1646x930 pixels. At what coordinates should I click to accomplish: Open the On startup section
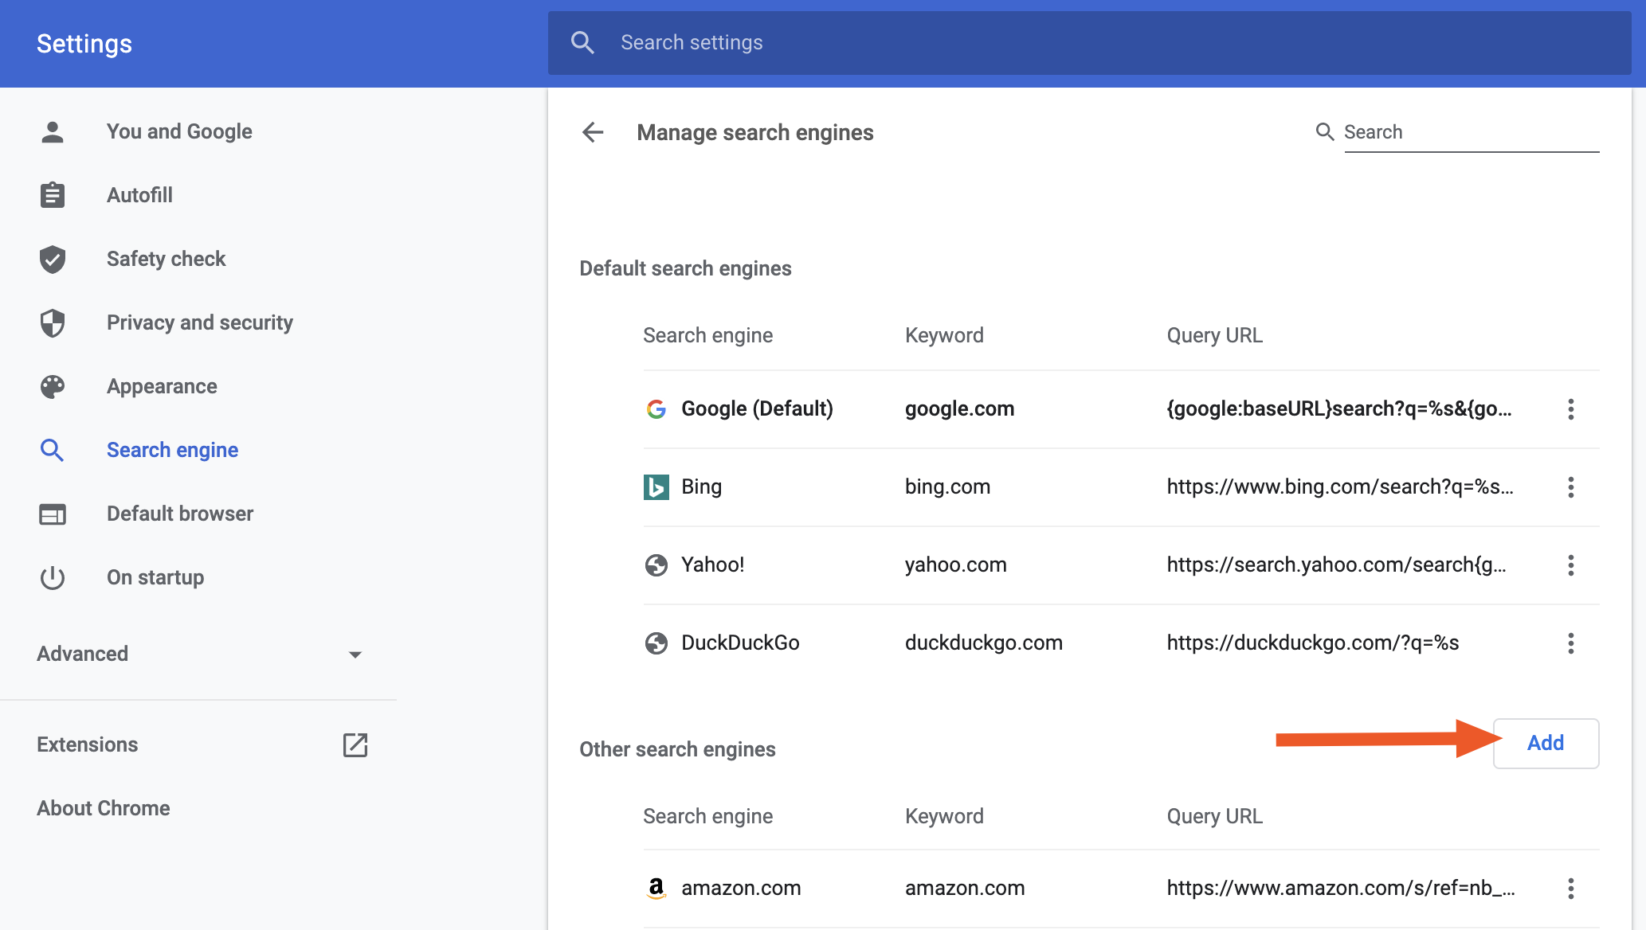pyautogui.click(x=155, y=577)
